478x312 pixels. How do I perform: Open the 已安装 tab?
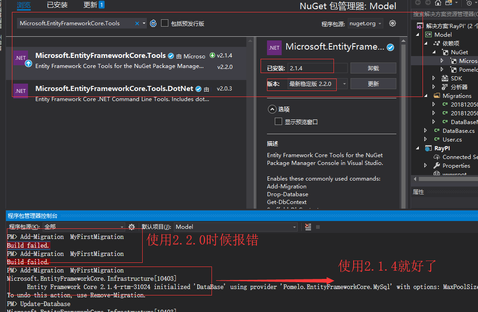(57, 5)
